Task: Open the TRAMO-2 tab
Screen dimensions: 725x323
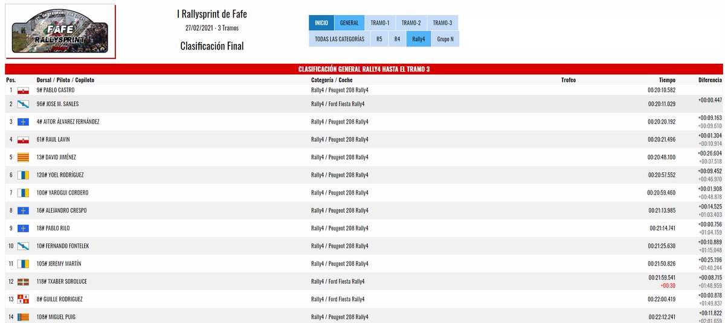Action: point(411,23)
